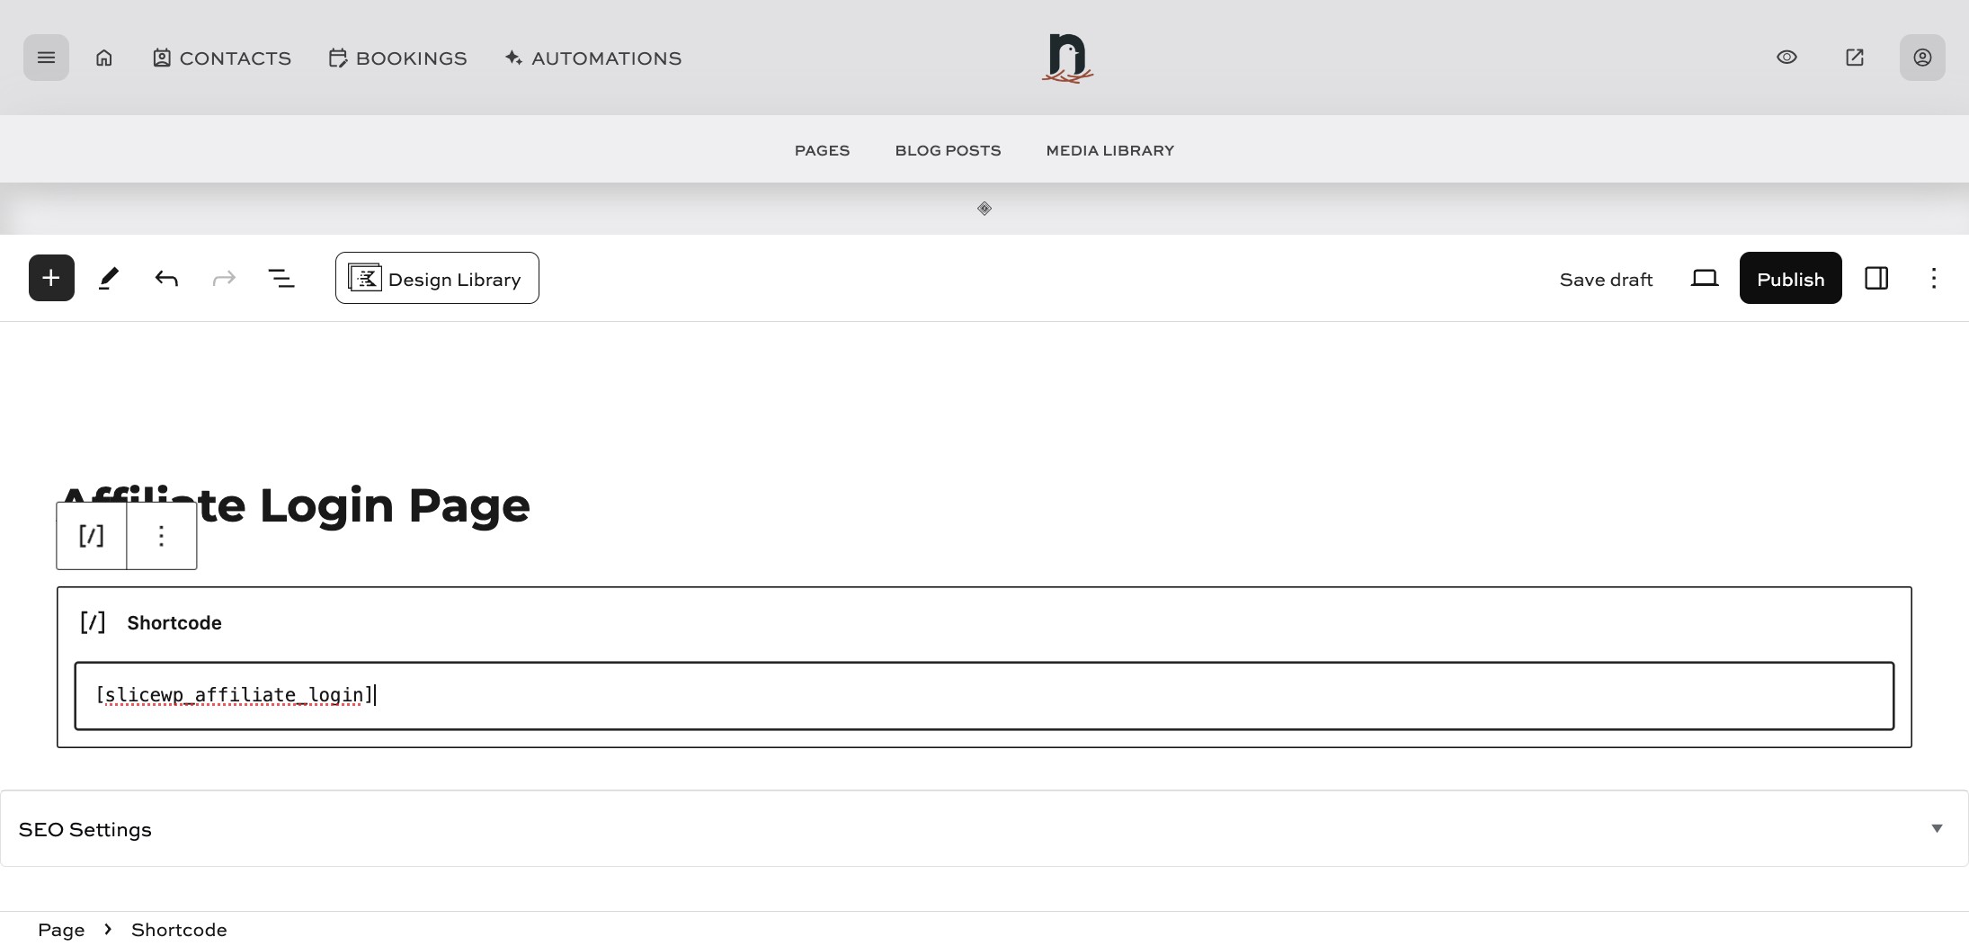Open the account profile icon
This screenshot has width=1969, height=946.
point(1921,57)
